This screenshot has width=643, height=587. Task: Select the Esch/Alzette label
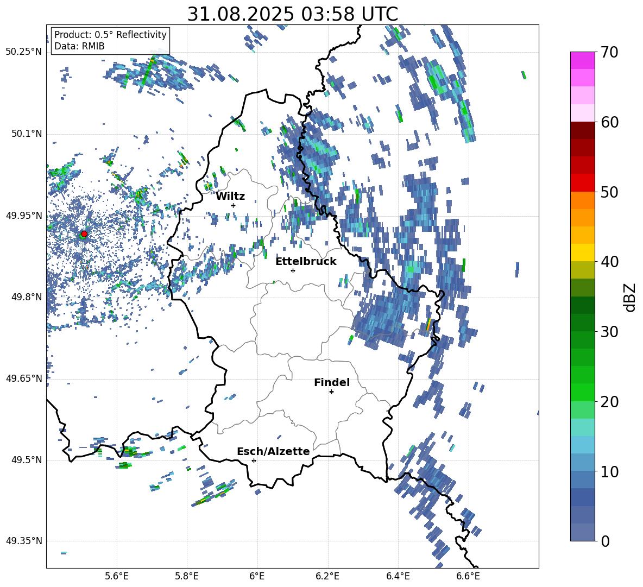tap(273, 452)
